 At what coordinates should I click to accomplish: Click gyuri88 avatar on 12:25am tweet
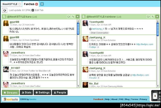coord(6,23)
